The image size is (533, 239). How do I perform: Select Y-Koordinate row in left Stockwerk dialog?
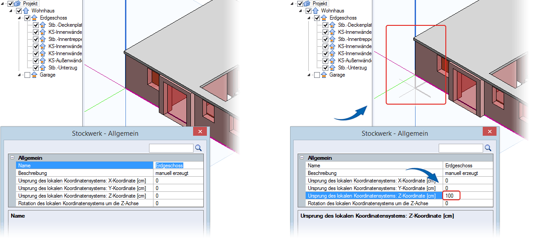click(110, 188)
